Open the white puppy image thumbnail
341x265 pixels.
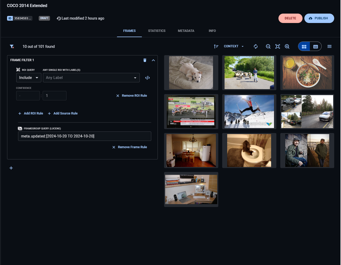191,73
